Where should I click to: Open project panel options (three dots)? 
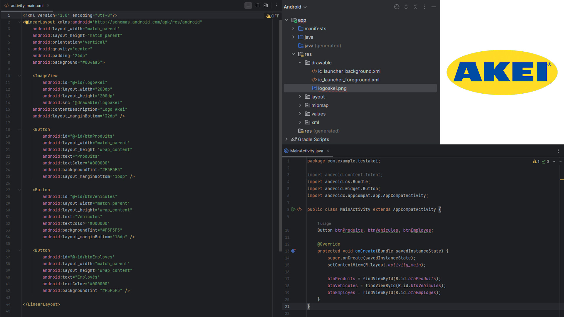coord(424,7)
